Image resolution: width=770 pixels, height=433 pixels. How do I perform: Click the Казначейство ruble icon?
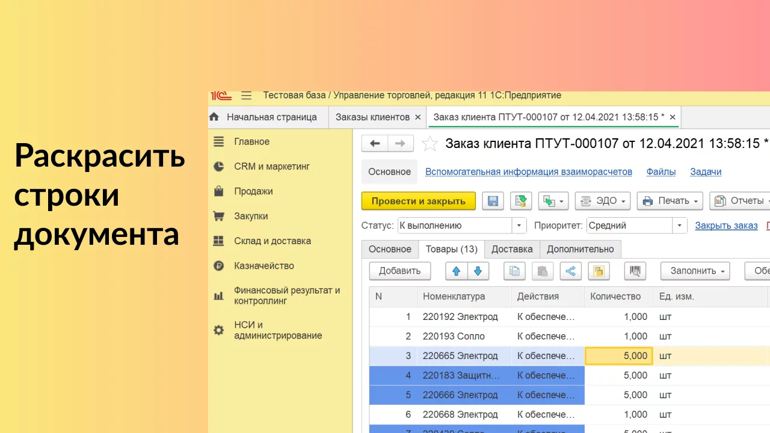(x=219, y=265)
